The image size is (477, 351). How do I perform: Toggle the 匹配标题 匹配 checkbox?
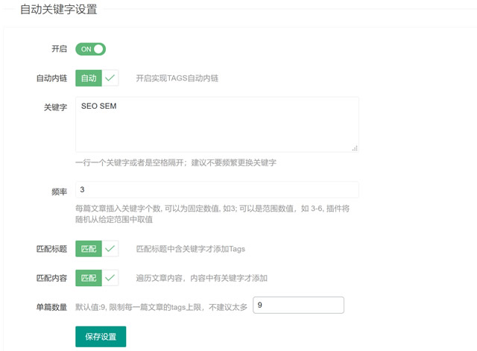click(97, 248)
